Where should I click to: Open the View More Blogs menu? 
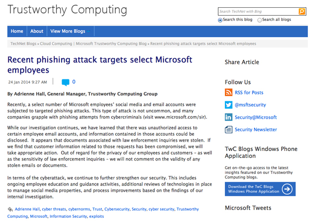click(x=68, y=31)
